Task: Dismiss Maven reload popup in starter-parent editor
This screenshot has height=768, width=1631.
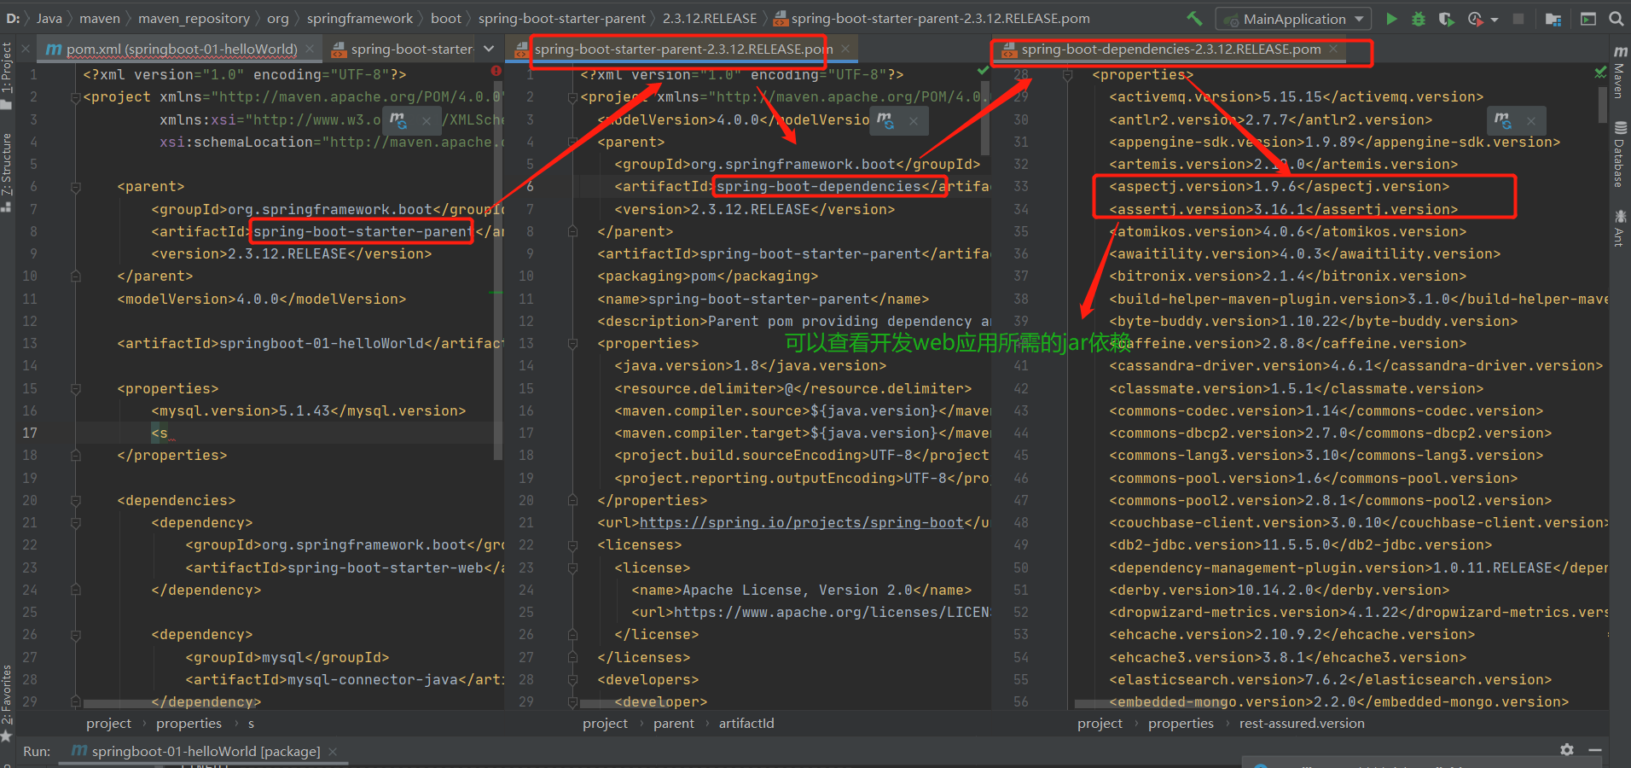Action: [913, 121]
